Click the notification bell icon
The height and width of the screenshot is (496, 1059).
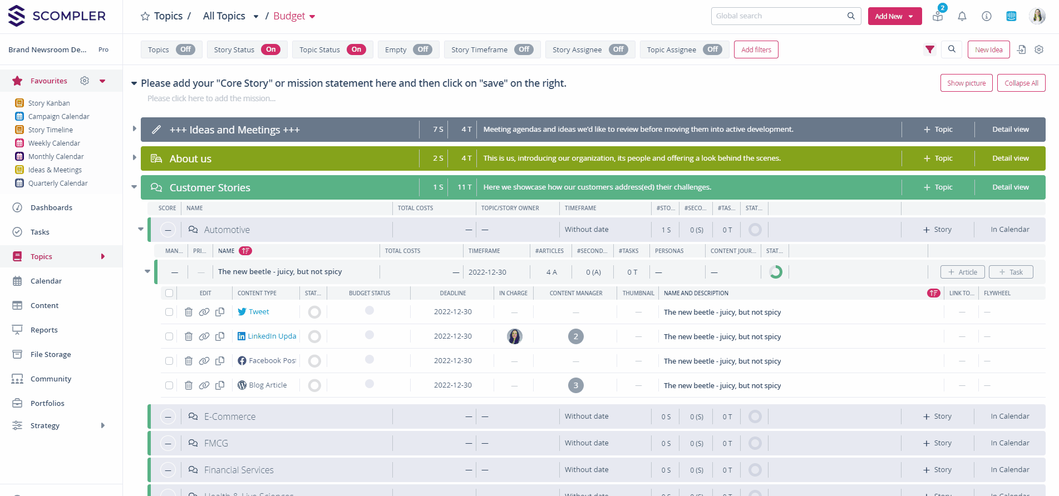click(x=962, y=17)
